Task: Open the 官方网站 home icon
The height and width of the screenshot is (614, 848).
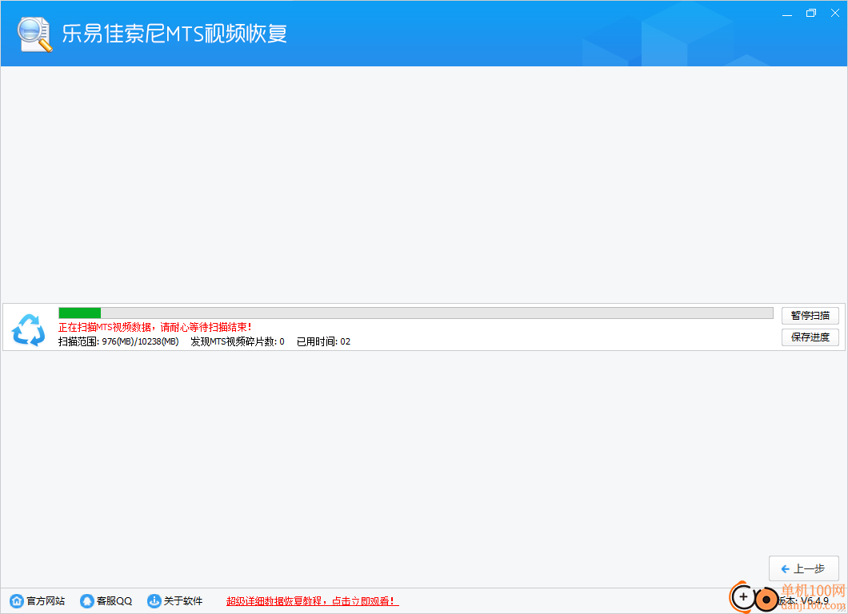Action: coord(17,600)
